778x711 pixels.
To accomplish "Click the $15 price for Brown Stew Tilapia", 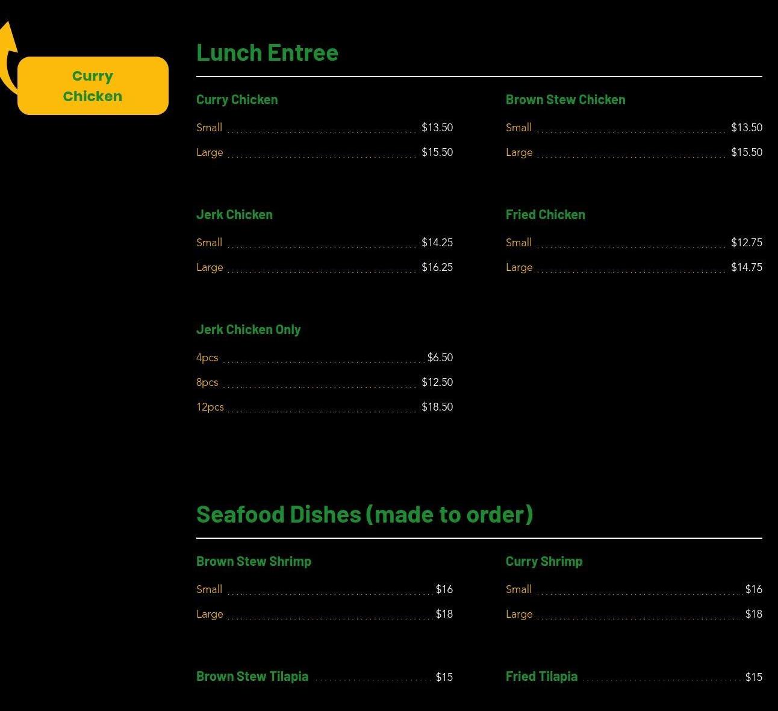I will click(x=444, y=677).
